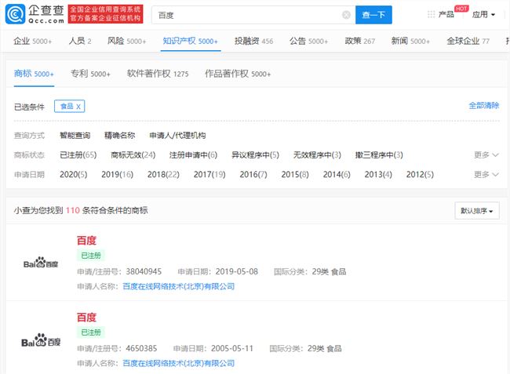Choose 智能查询 query mode
Screen dimensions: 510x374
tap(75, 135)
